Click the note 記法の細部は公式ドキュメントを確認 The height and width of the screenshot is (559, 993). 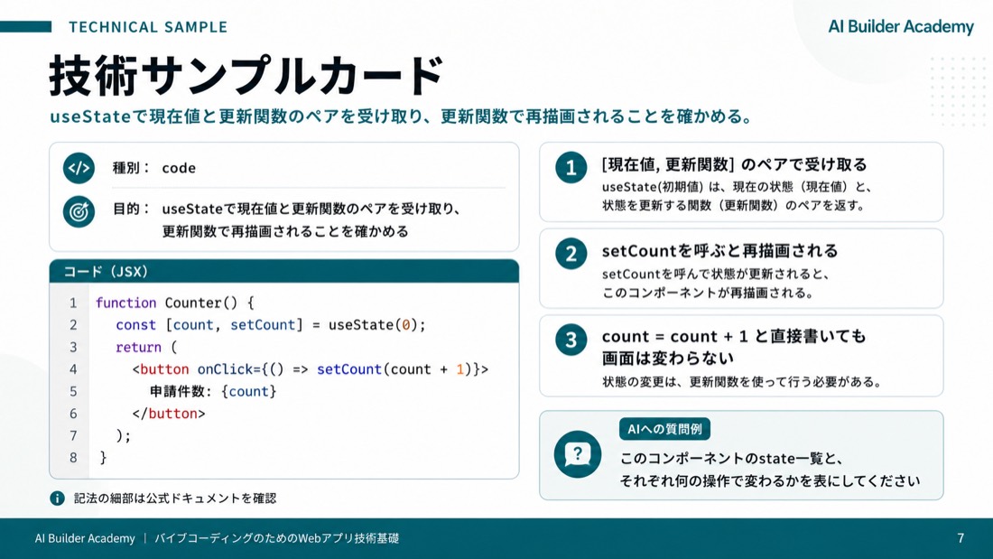pyautogui.click(x=175, y=498)
